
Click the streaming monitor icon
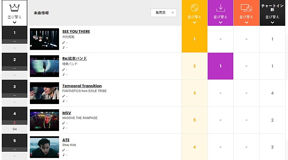[x=246, y=7]
